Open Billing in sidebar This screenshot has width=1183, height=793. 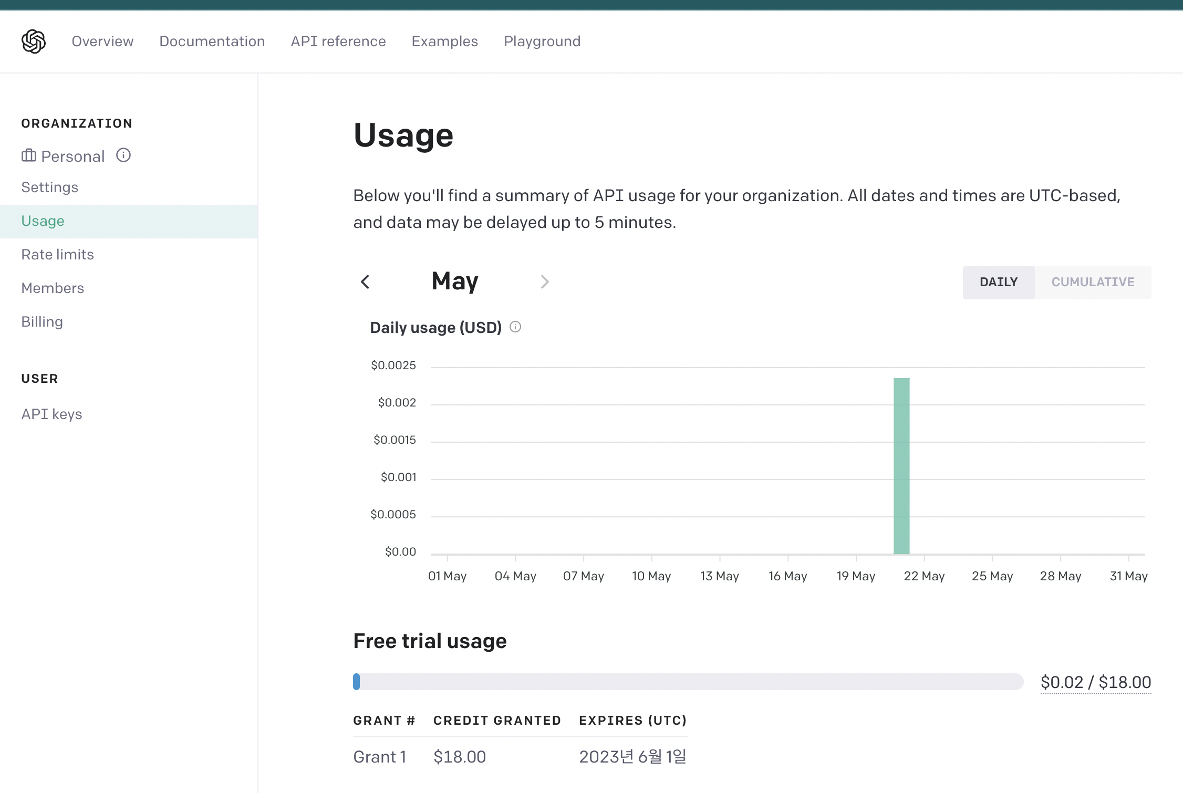pos(42,322)
